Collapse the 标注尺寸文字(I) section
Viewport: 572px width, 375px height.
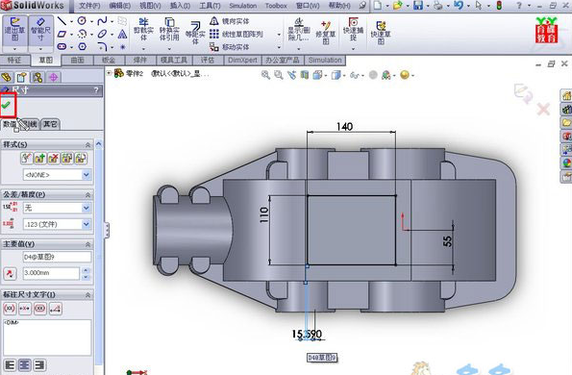pos(87,295)
